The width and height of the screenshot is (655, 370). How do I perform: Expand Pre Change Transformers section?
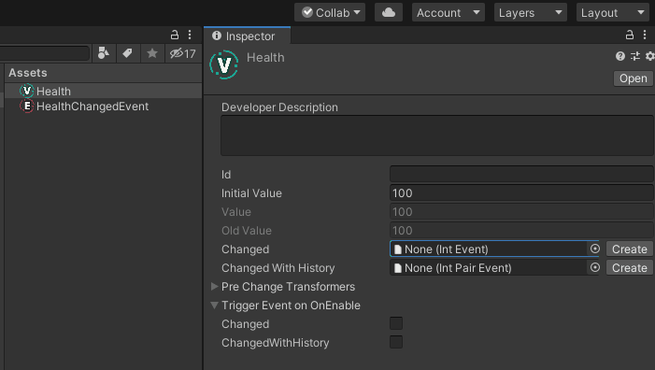coord(214,287)
